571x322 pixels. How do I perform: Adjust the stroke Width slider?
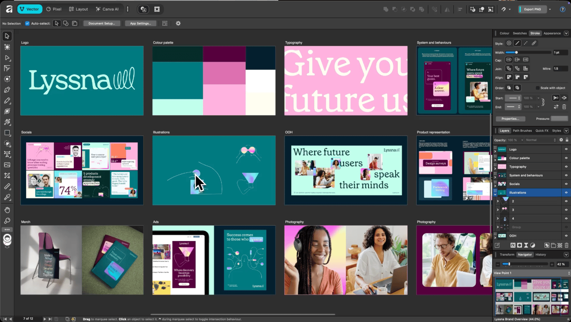[x=528, y=52]
